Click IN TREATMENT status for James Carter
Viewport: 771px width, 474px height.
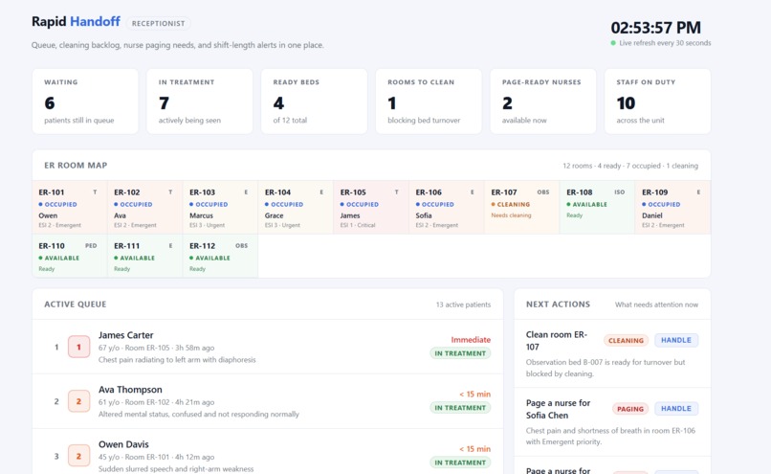(460, 353)
